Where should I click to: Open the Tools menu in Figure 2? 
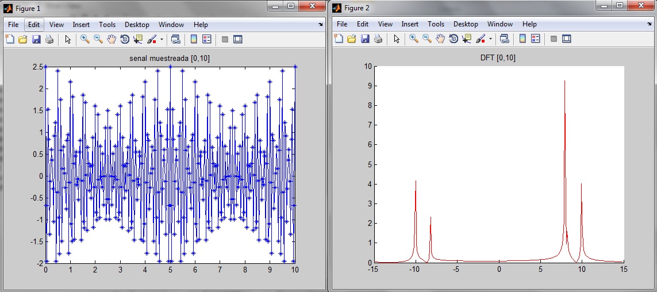pos(436,25)
